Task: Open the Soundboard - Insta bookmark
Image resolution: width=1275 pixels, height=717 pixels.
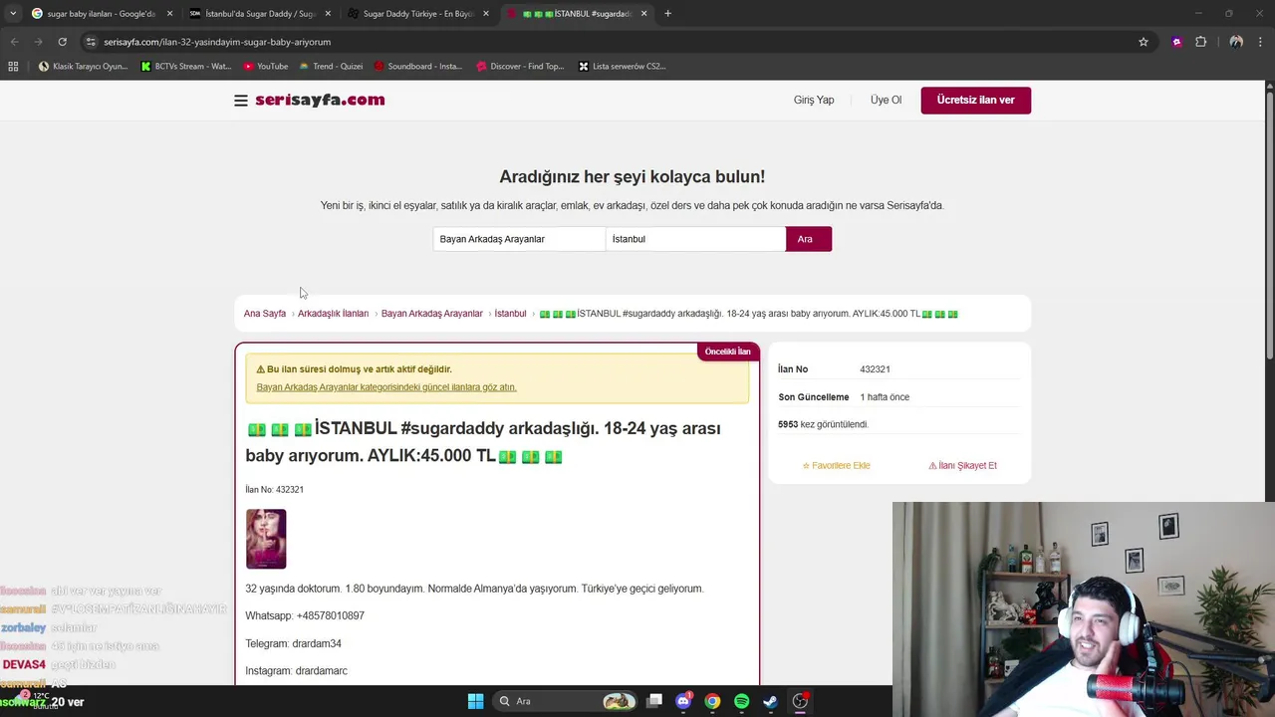Action: (418, 67)
